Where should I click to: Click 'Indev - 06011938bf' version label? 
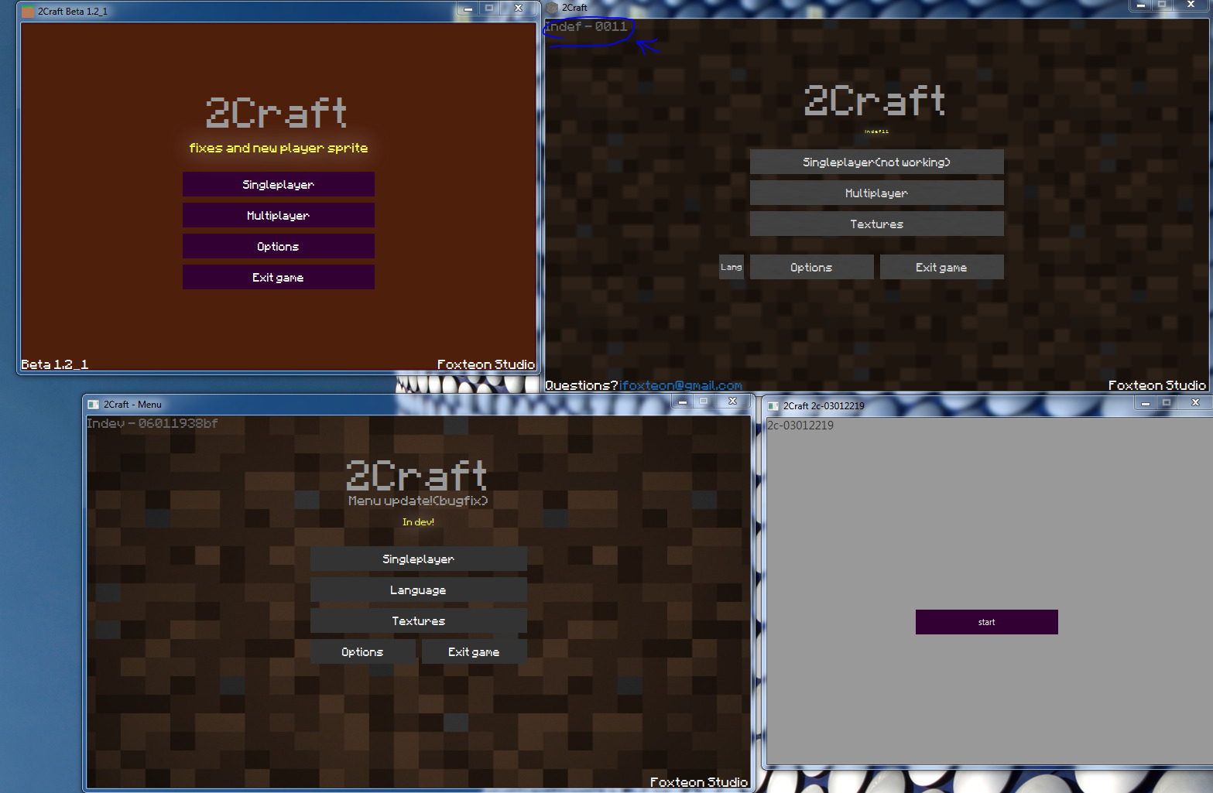pos(152,423)
